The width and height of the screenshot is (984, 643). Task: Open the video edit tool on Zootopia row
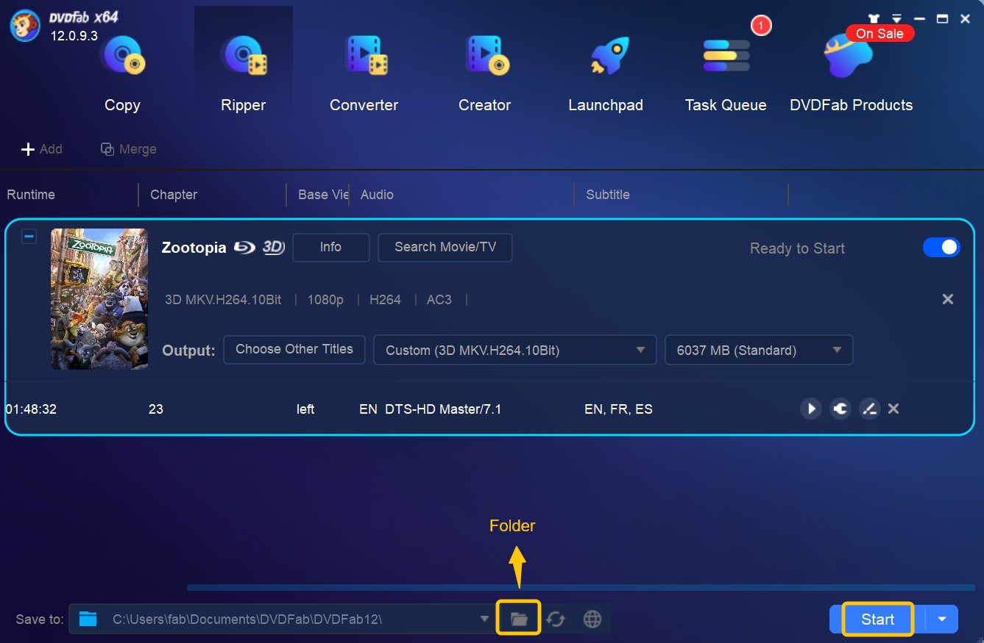[x=869, y=409]
